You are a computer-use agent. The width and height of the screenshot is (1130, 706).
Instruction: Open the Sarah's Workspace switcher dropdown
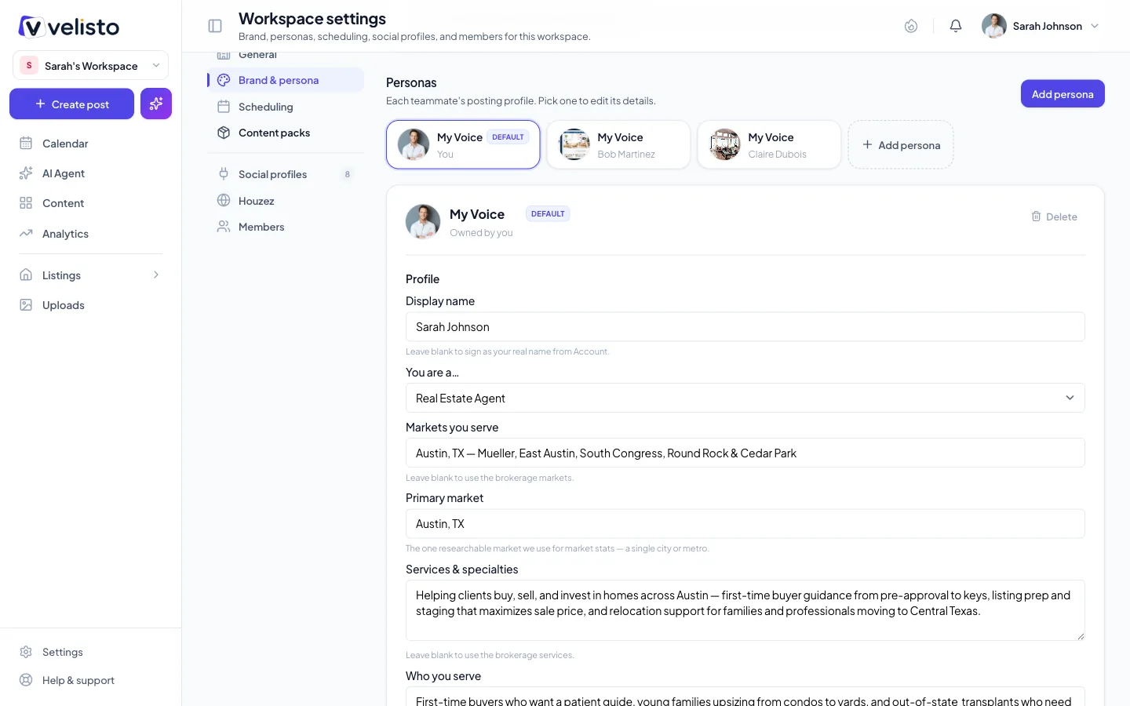90,65
